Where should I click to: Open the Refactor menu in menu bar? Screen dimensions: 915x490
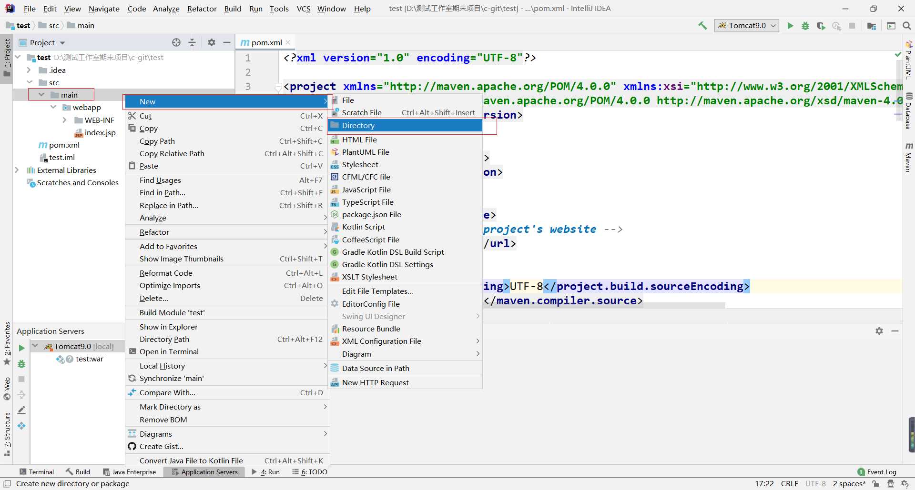[x=202, y=9]
